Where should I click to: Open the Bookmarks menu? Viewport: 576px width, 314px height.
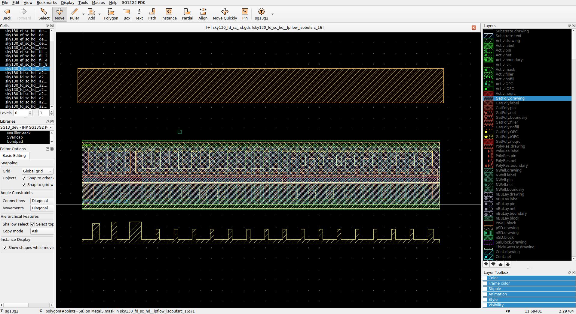(46, 2)
